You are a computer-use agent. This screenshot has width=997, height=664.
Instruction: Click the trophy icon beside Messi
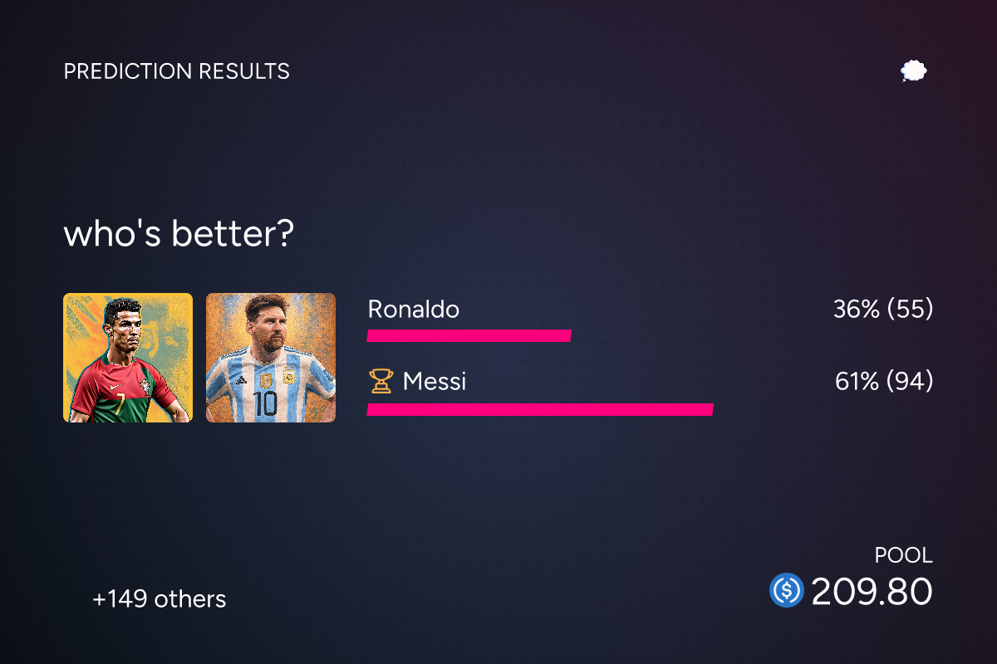tap(381, 382)
